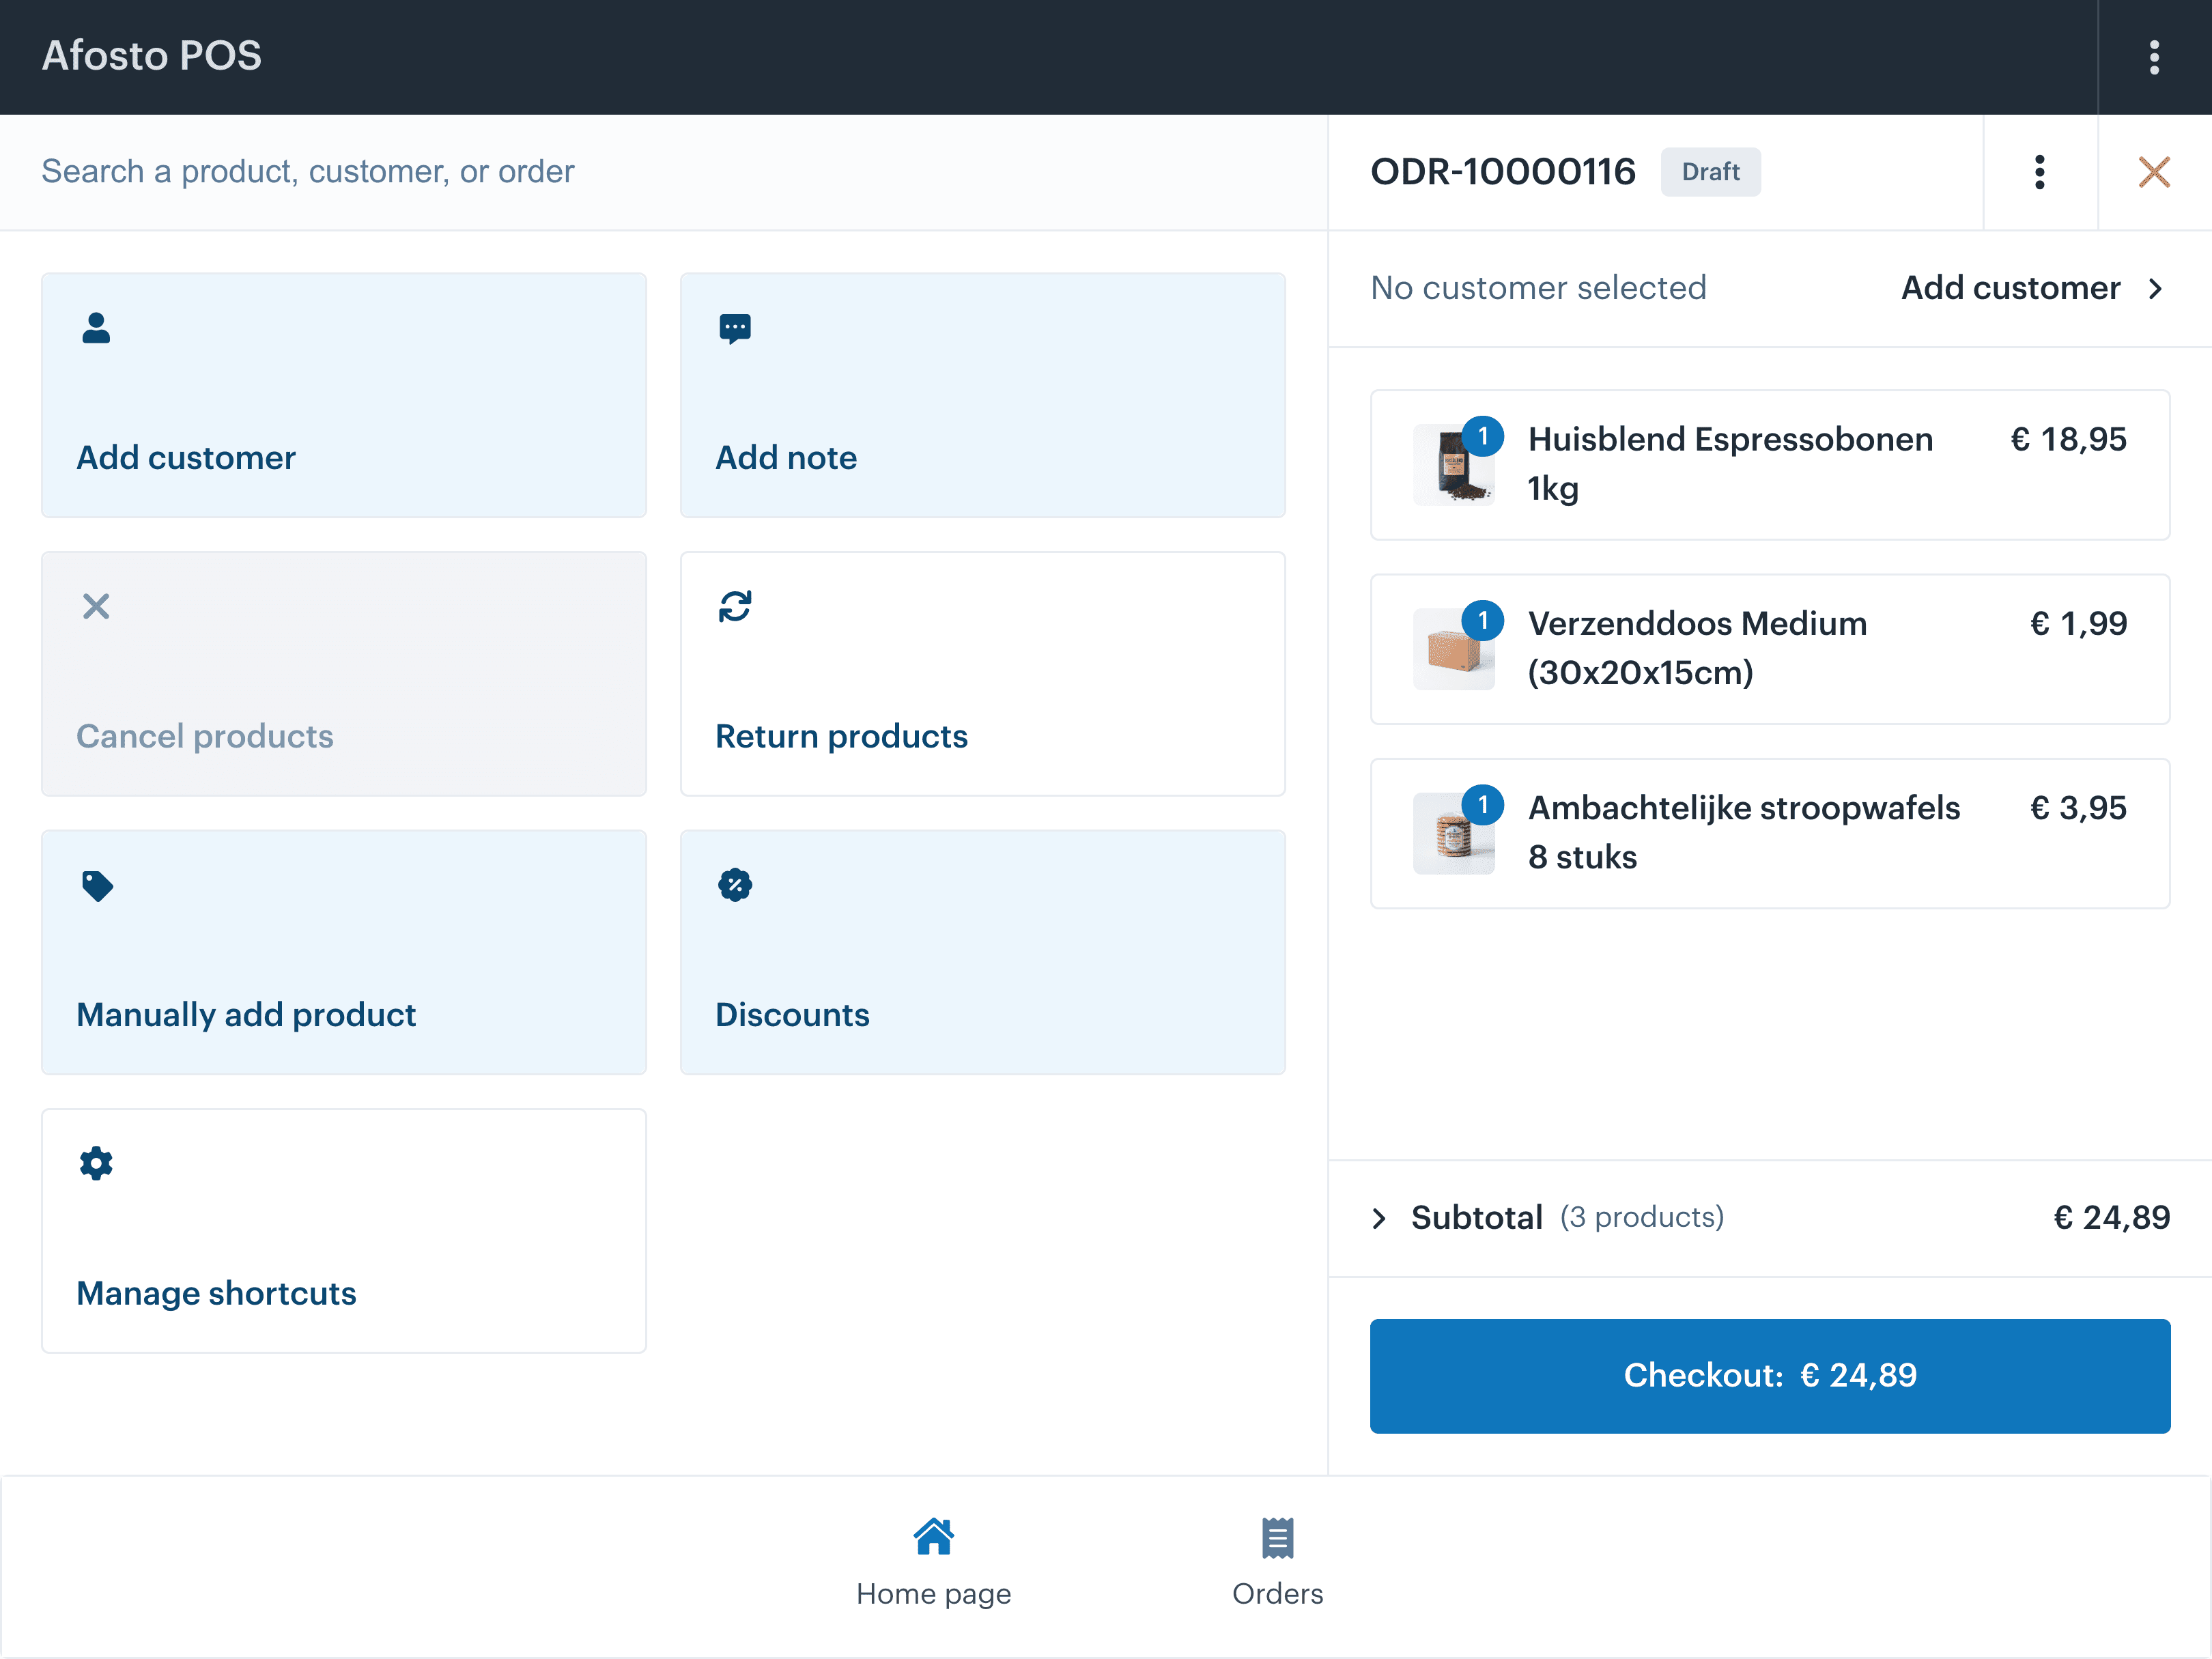Open the Ambachtelijke stroopwafels product thumbnail

click(1453, 833)
